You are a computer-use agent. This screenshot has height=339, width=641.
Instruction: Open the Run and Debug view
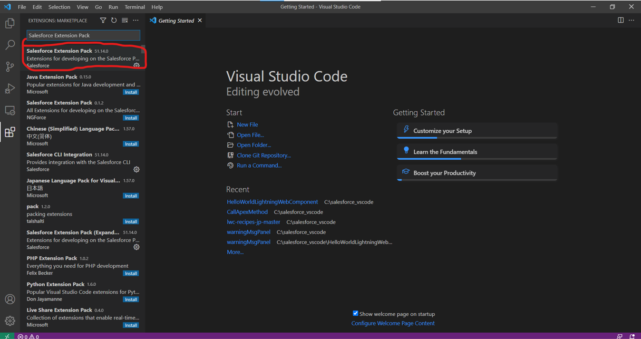coord(10,89)
